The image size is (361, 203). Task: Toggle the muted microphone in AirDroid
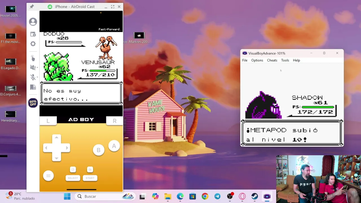tap(32, 77)
